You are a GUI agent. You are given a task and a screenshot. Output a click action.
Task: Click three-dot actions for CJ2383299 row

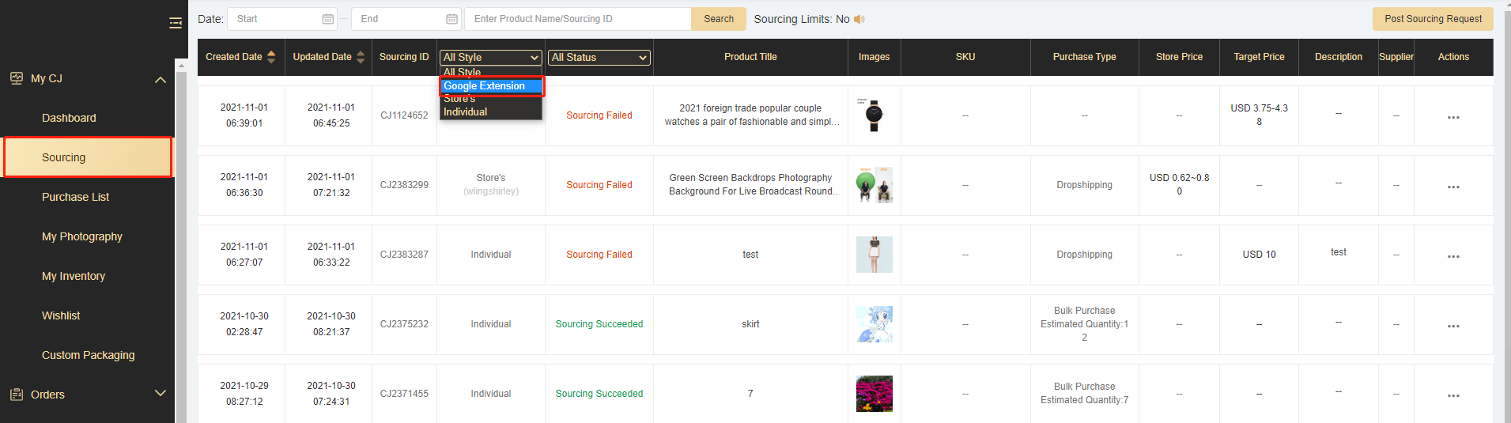(1452, 187)
